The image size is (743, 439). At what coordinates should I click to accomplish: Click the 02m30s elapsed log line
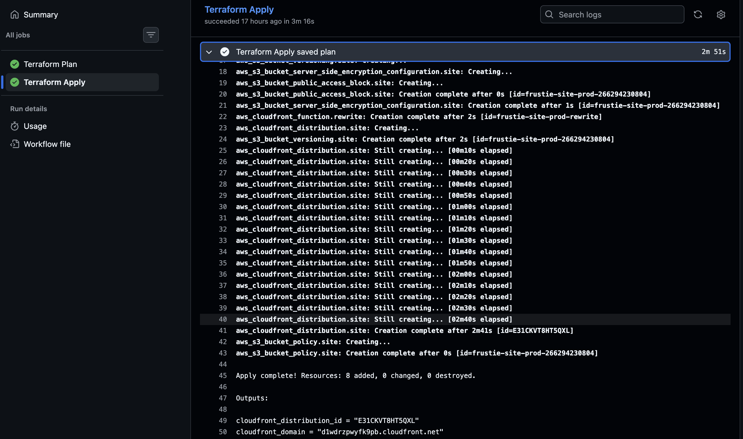tap(374, 308)
